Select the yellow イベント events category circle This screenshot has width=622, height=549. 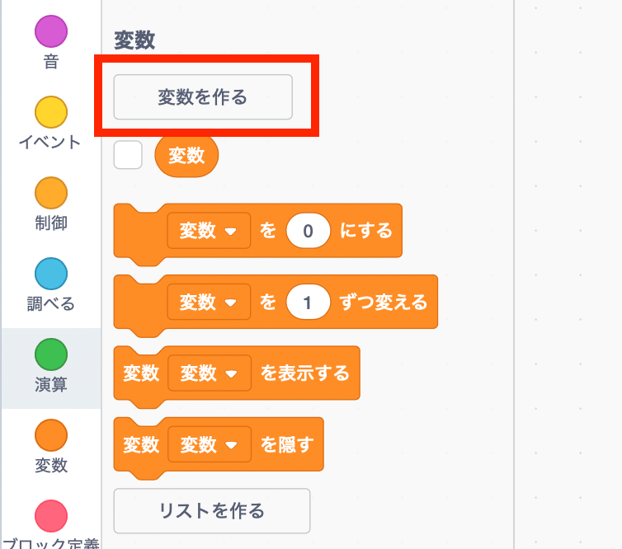coord(51,112)
